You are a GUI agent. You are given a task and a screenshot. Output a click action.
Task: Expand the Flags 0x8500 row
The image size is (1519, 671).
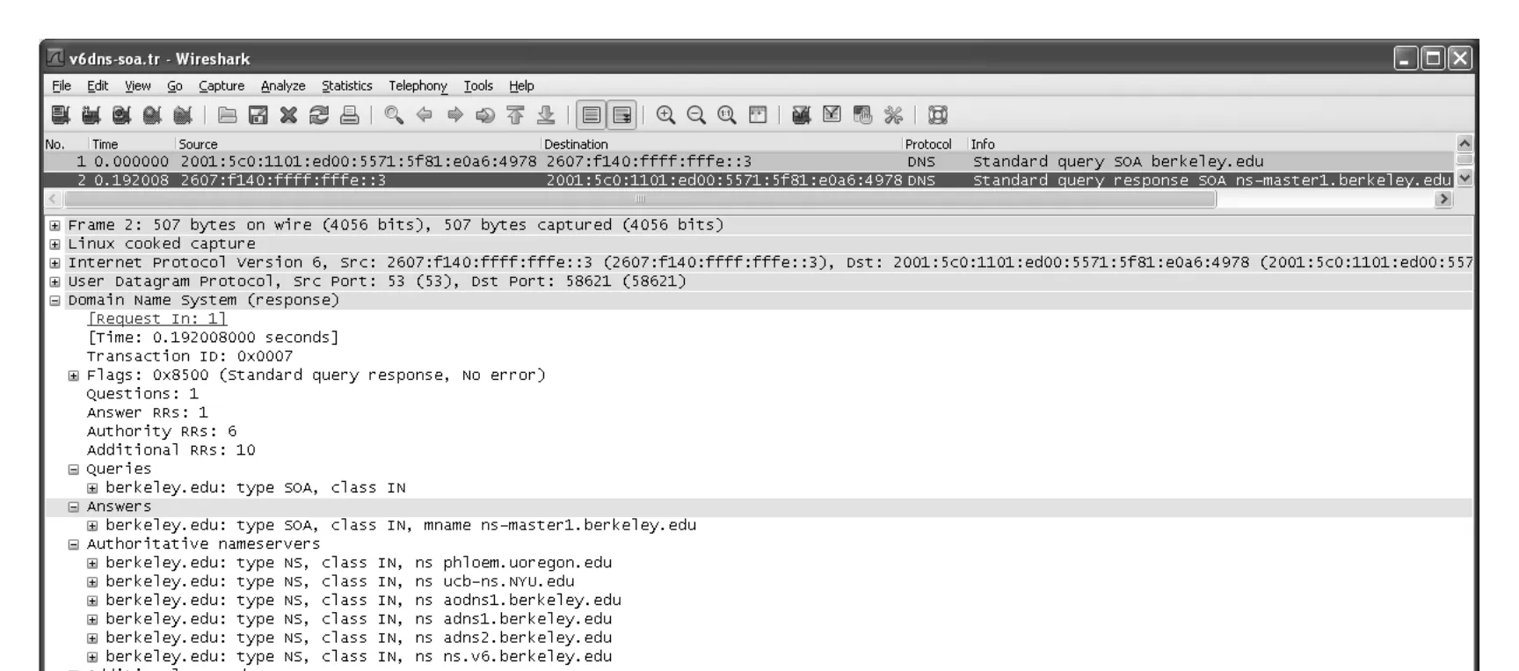74,376
